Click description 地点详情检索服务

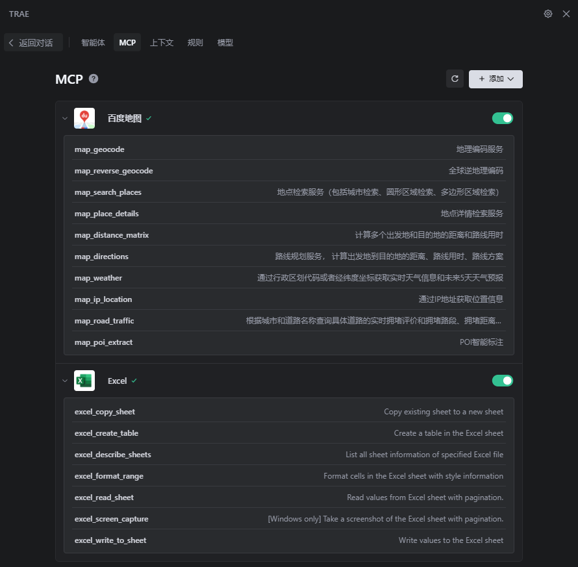point(472,214)
